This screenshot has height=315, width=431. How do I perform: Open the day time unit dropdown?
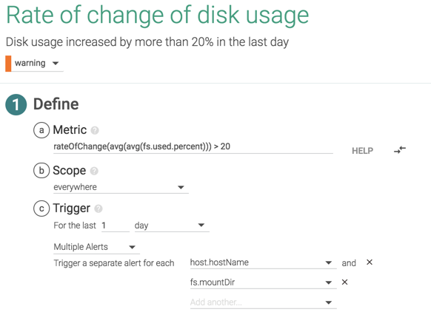coord(172,226)
